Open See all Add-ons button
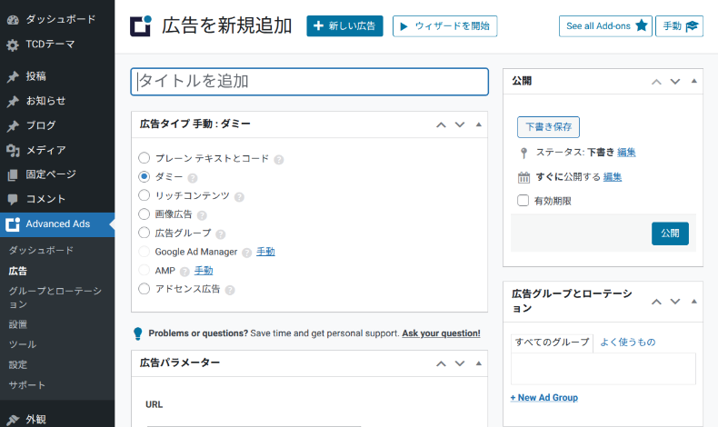The height and width of the screenshot is (427, 718). pos(605,26)
